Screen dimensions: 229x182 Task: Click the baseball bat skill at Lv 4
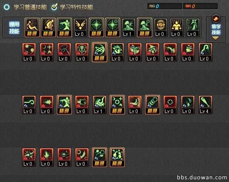pyautogui.click(x=205, y=105)
